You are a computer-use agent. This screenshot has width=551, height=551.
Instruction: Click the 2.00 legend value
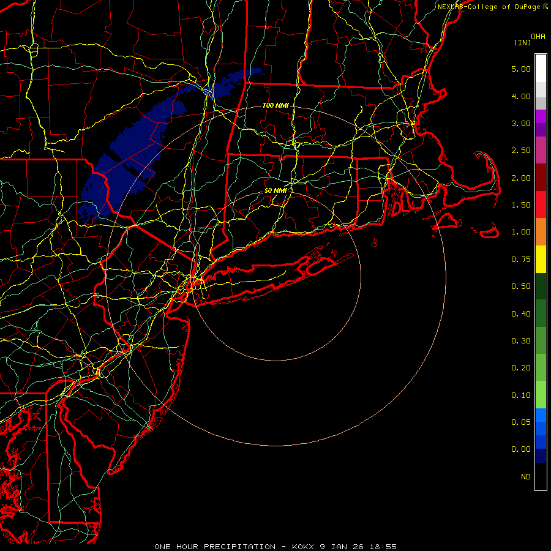click(x=521, y=178)
